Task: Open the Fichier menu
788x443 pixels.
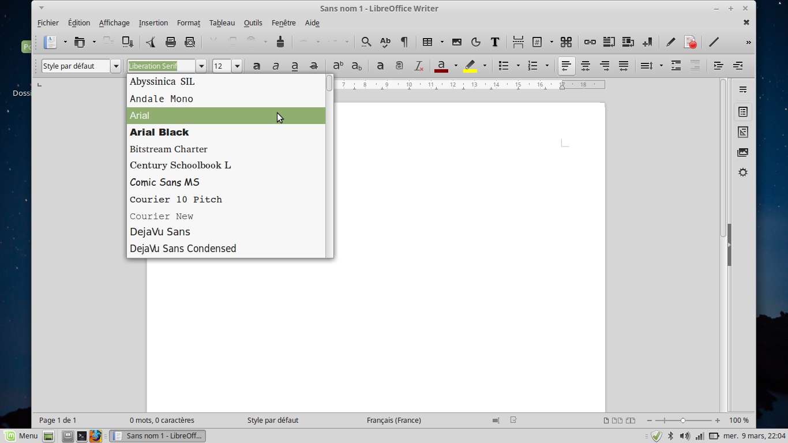Action: tap(48, 23)
